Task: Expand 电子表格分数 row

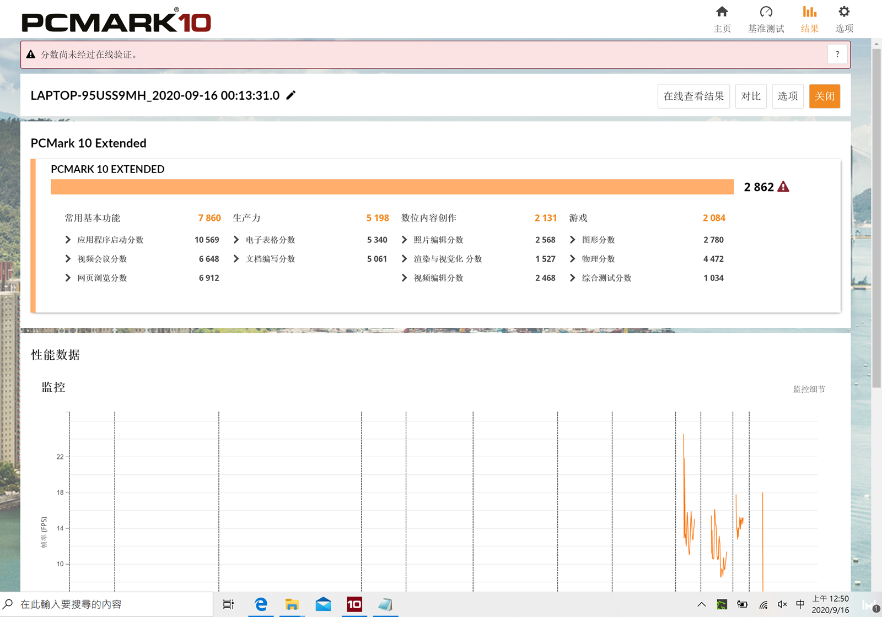Action: (x=236, y=240)
